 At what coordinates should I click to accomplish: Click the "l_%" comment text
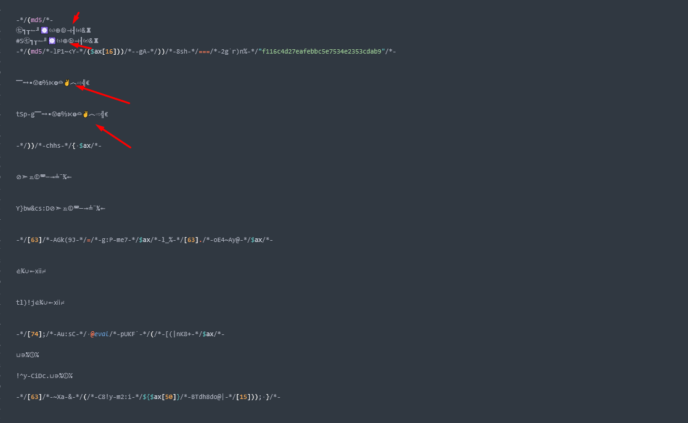pyautogui.click(x=166, y=240)
